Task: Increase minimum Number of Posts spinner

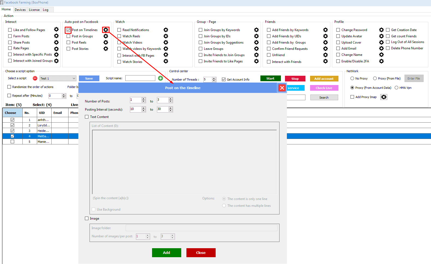Action: (144, 99)
